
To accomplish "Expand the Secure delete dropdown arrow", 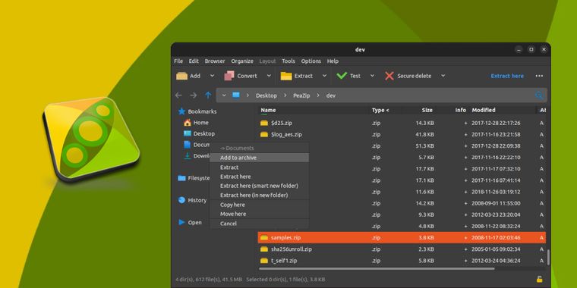I will click(x=443, y=76).
